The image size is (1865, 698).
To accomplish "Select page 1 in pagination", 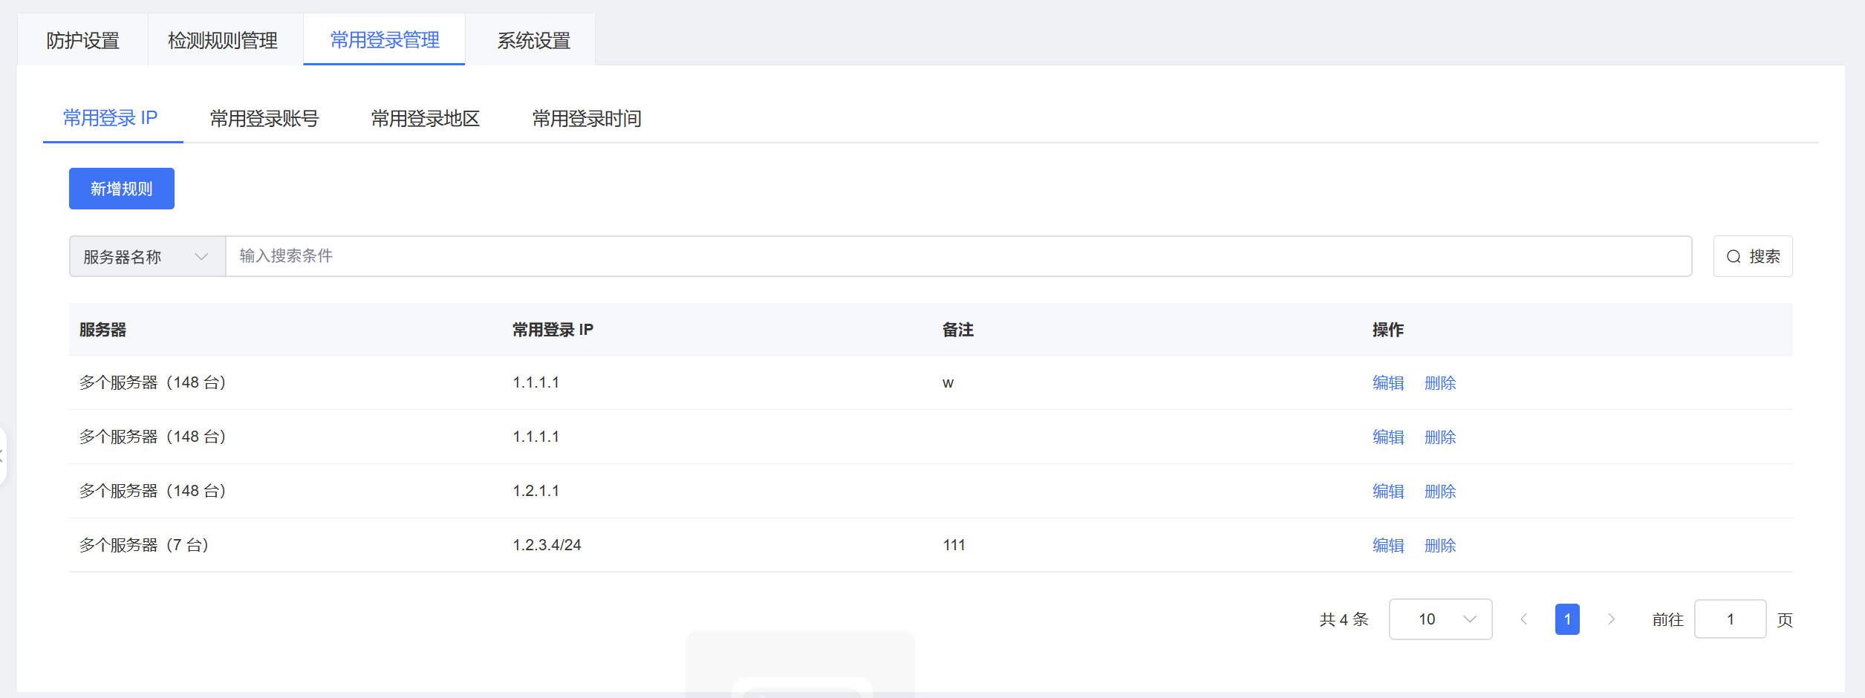I will point(1567,619).
